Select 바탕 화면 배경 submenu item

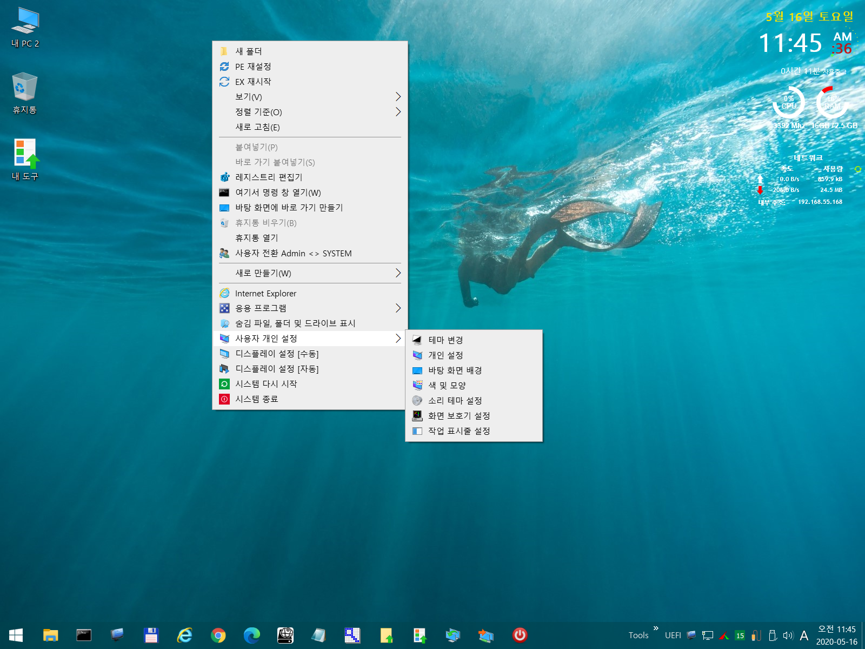(x=474, y=370)
